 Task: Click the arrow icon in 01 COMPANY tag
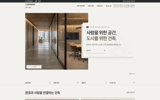point(39,67)
